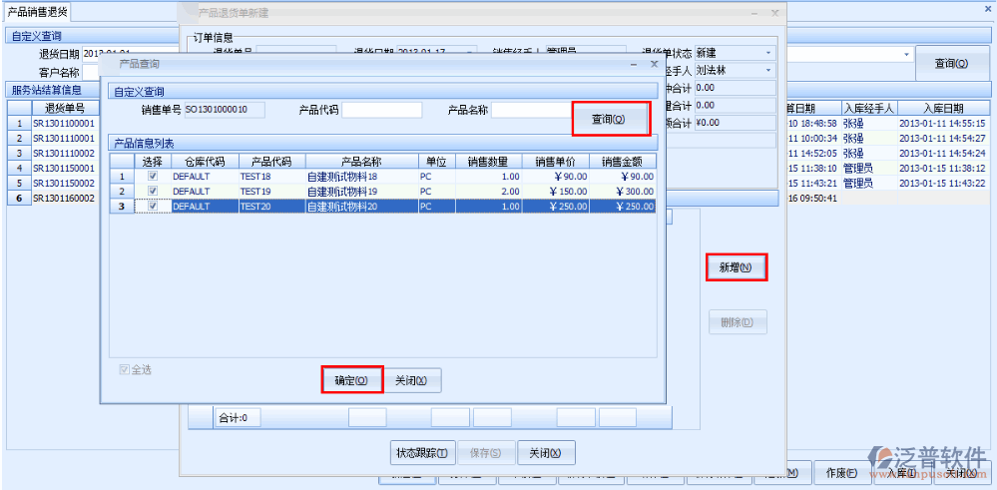Select return order SR1301110002 in main list

[64, 153]
